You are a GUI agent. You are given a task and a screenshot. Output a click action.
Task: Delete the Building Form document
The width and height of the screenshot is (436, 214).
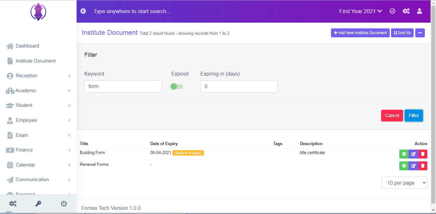pyautogui.click(x=423, y=154)
